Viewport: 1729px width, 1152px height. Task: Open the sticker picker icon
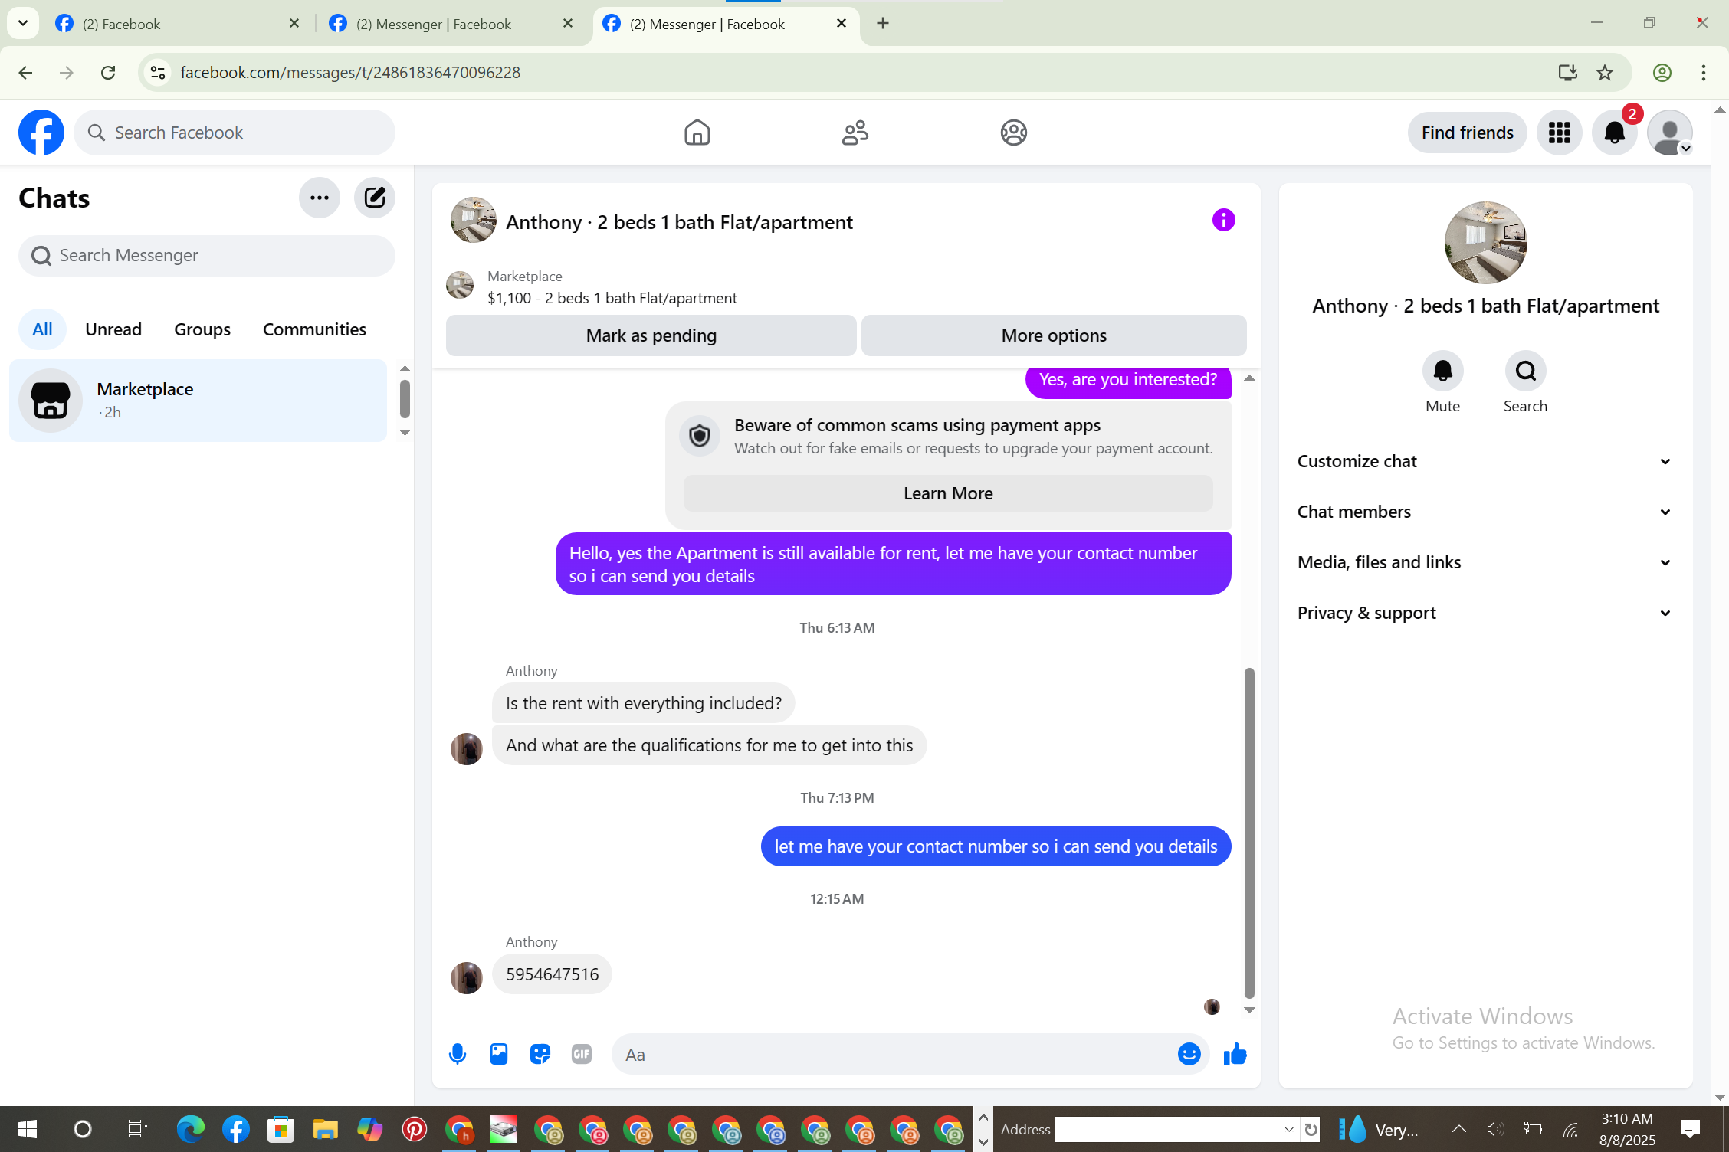(x=540, y=1054)
